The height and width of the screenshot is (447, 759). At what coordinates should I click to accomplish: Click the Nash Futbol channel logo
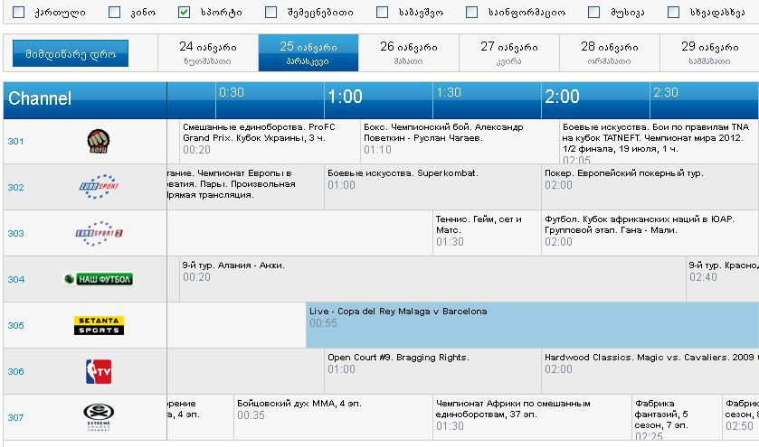(99, 279)
